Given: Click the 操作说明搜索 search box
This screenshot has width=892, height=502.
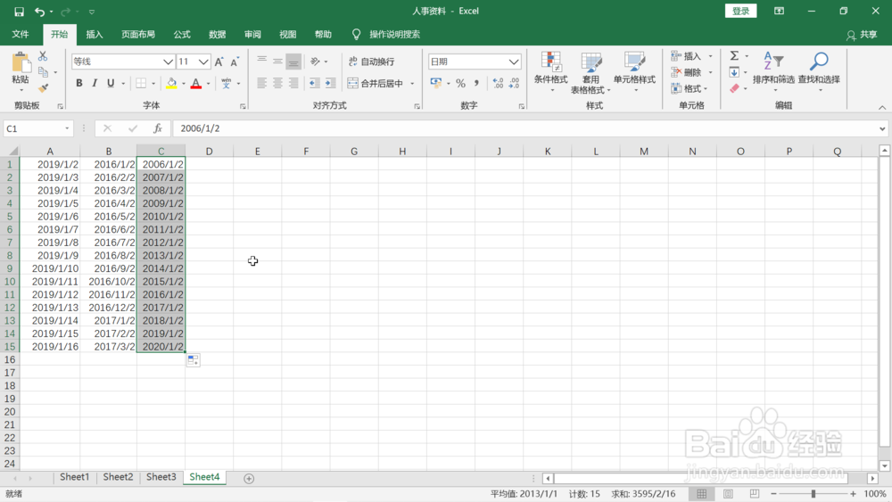Looking at the screenshot, I should click(x=394, y=35).
